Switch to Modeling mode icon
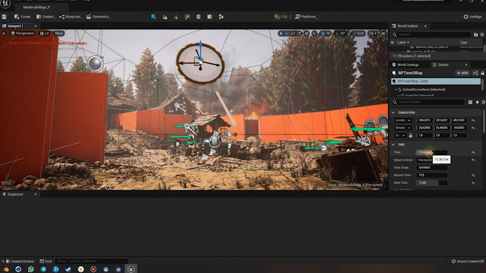 [199, 17]
